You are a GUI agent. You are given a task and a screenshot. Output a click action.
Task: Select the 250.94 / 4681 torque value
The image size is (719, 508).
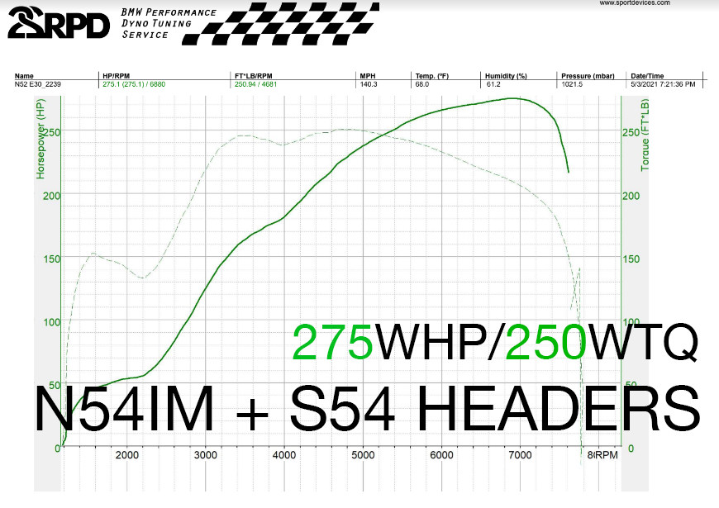[255, 83]
